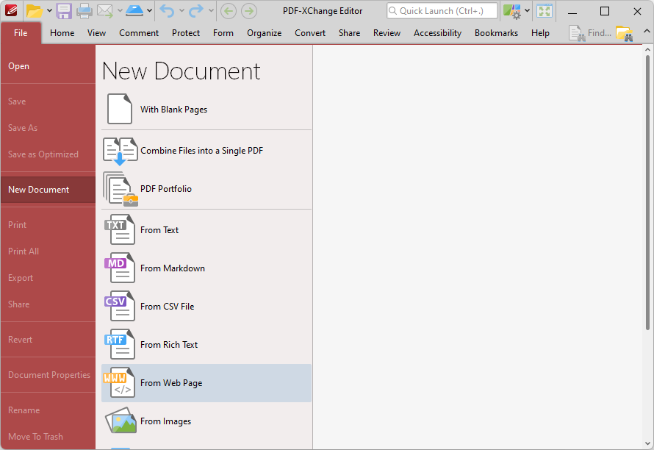Select Share in the File sidebar
The height and width of the screenshot is (450, 654).
point(48,304)
